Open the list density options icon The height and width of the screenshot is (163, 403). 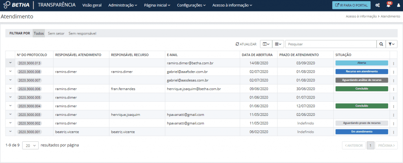pyautogui.click(x=278, y=44)
